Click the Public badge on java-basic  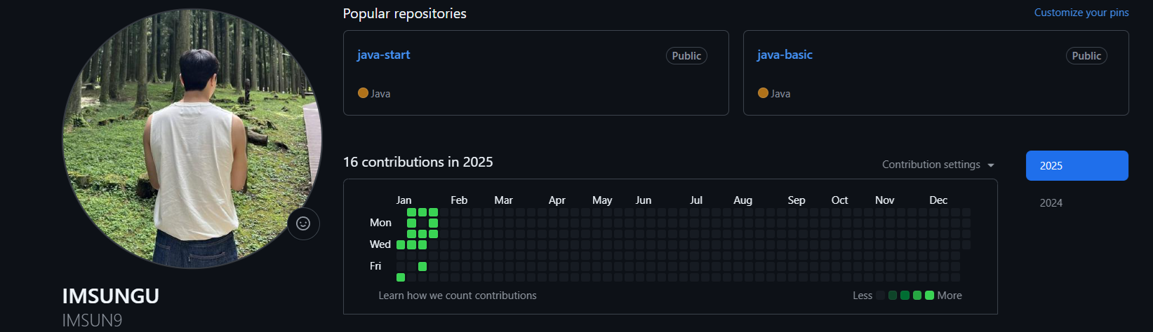tap(1086, 56)
